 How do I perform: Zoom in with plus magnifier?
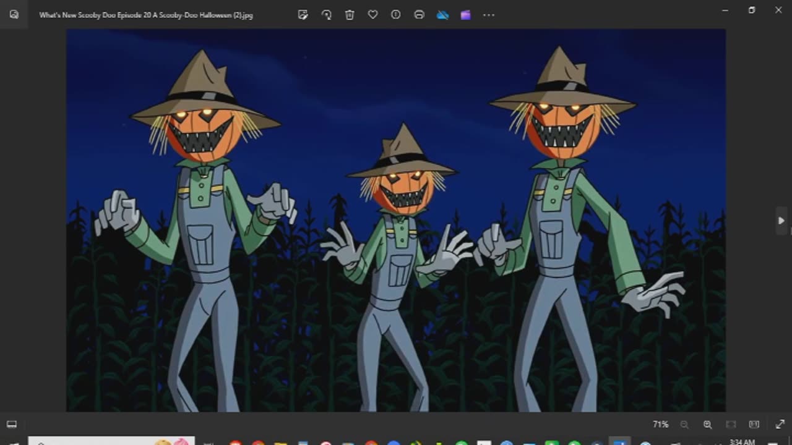[x=707, y=425]
